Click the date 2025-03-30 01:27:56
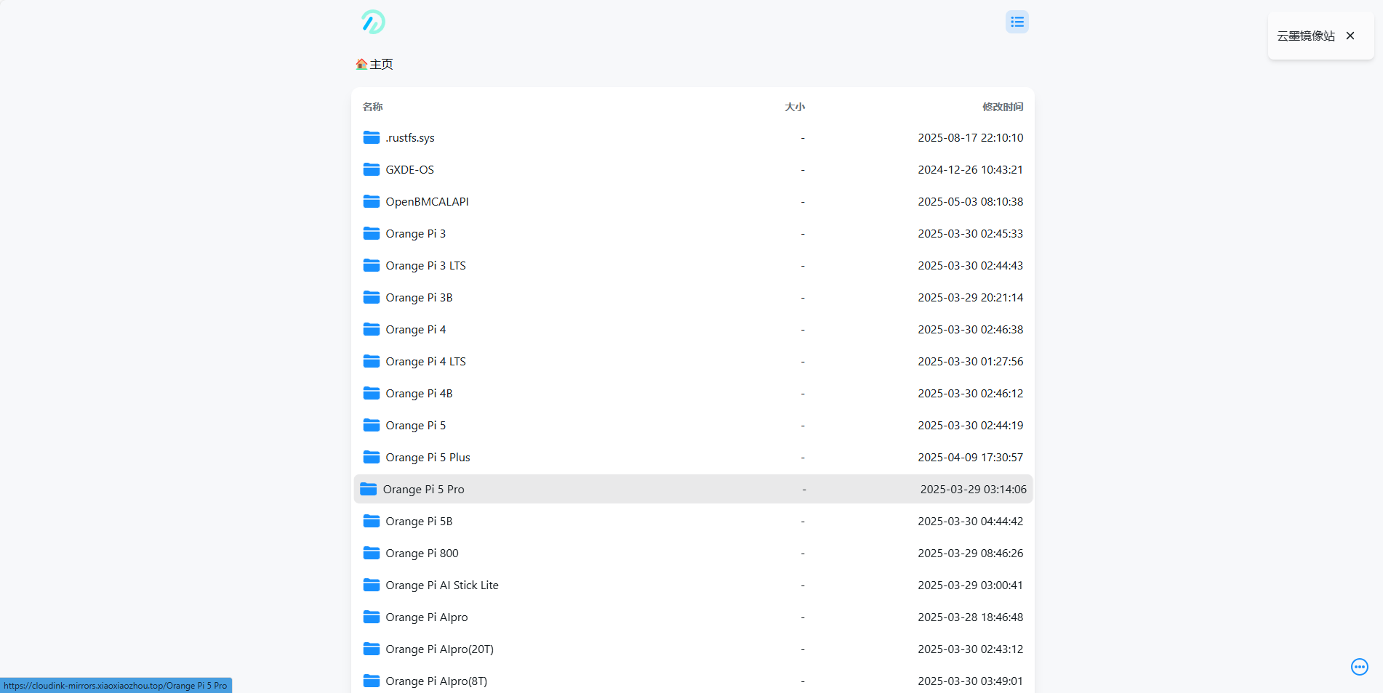 [x=970, y=362]
